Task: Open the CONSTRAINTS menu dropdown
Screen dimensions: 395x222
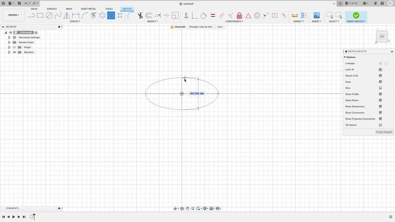Action: 234,22
